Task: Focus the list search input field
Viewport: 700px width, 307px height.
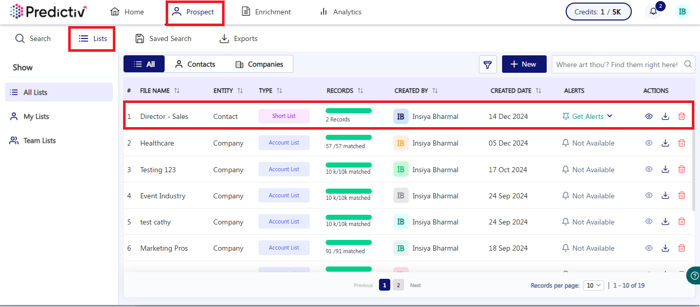Action: coord(624,65)
